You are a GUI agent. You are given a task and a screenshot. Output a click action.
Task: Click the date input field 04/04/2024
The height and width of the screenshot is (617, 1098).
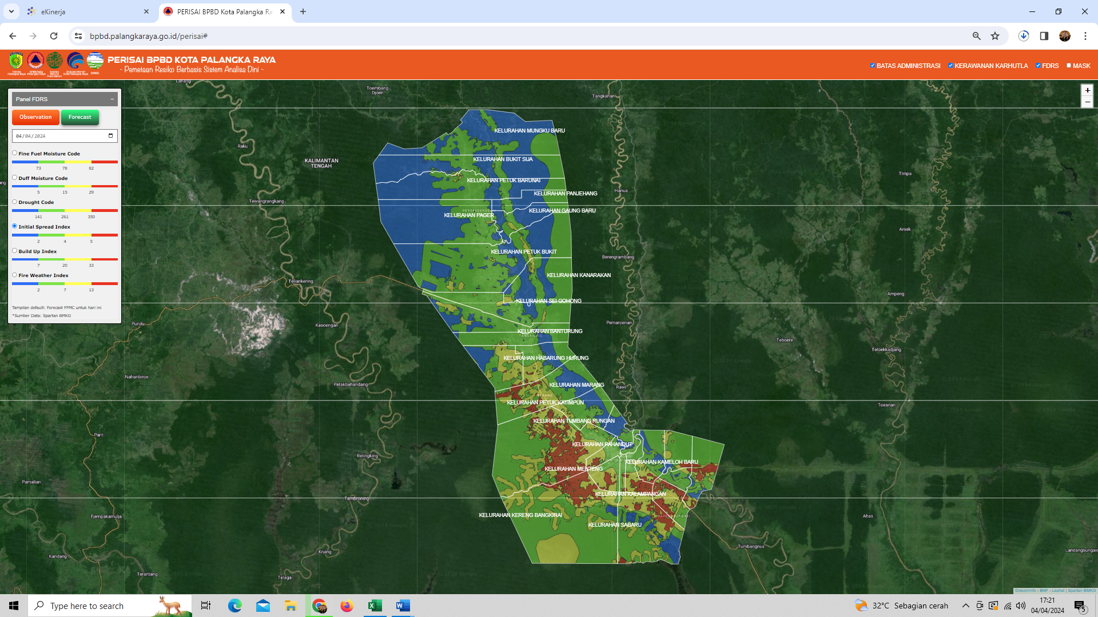65,136
